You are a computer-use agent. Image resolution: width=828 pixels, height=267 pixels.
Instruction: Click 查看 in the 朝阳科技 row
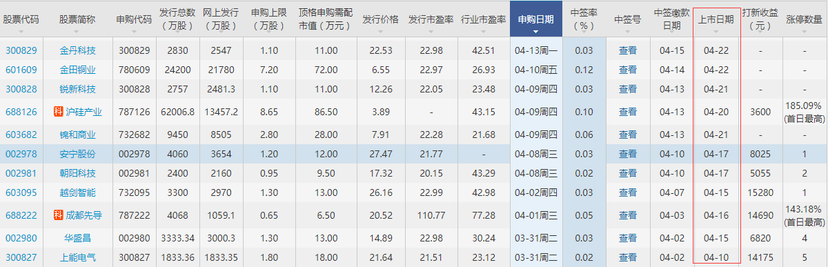click(627, 173)
